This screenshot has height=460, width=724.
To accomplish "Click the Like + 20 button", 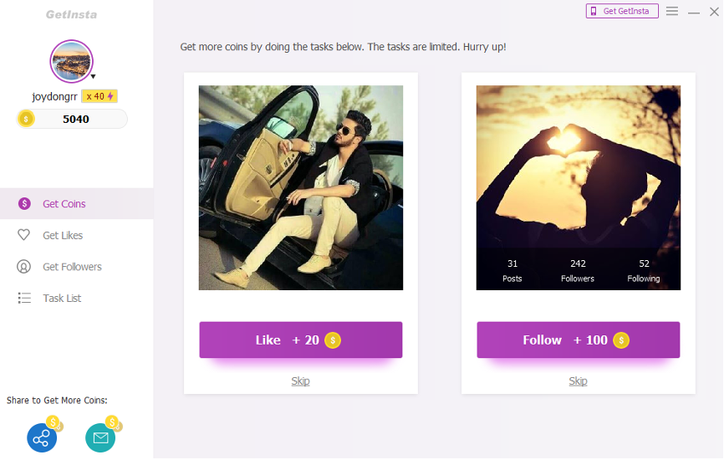I will (301, 340).
